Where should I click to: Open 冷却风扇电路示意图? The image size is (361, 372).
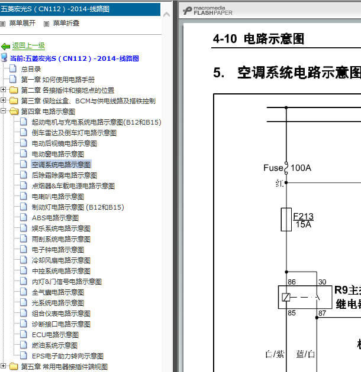[61, 260]
